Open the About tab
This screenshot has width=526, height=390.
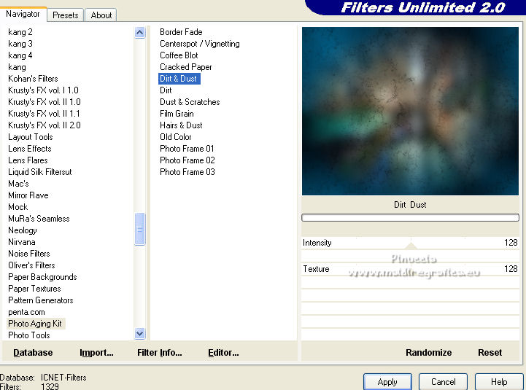[101, 15]
